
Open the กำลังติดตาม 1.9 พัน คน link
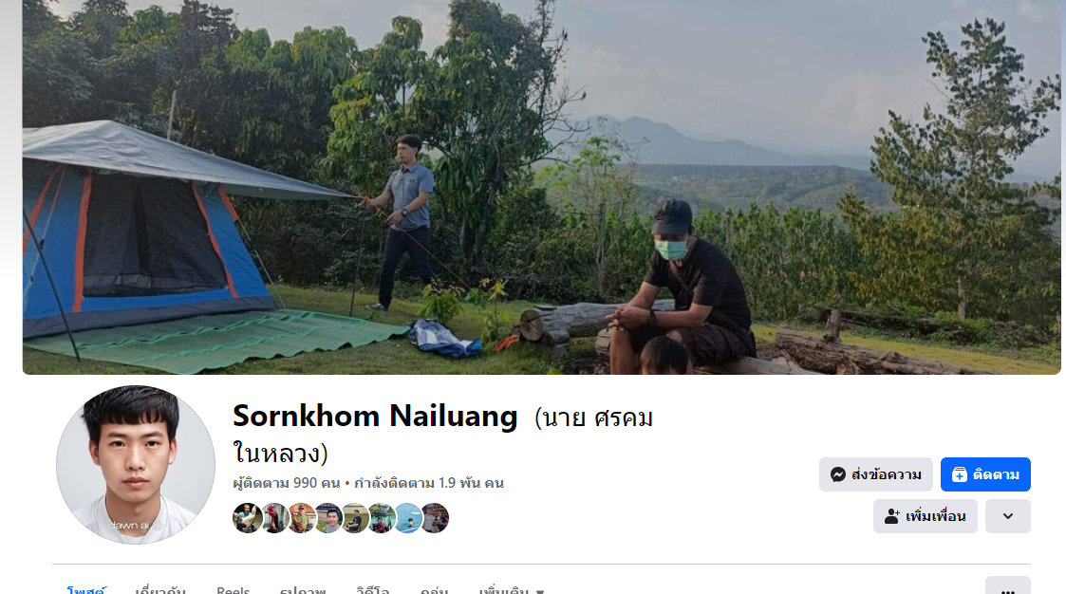[429, 483]
